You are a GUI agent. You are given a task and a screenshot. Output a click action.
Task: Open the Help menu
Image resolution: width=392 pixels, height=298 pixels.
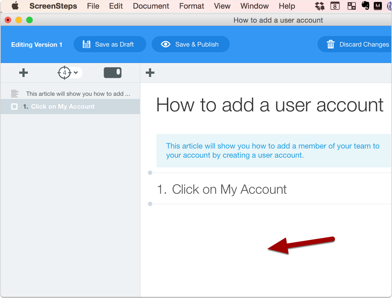pyautogui.click(x=287, y=6)
